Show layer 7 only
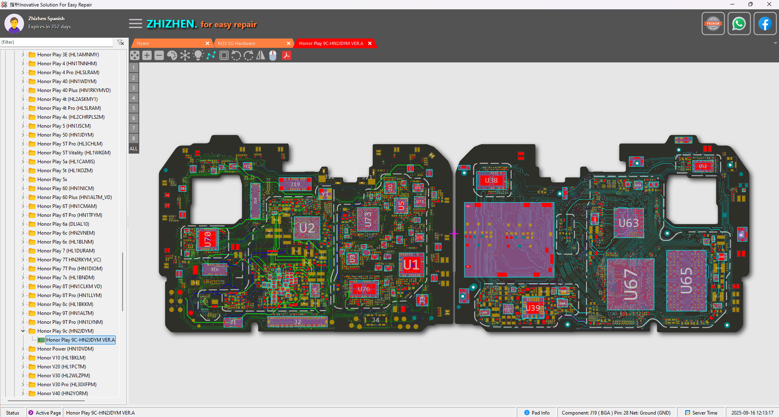Viewport: 779px width, 417px height. [x=134, y=128]
